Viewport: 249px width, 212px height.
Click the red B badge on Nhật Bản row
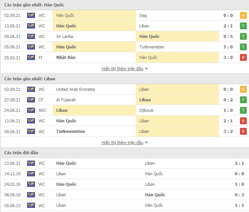tap(243, 57)
